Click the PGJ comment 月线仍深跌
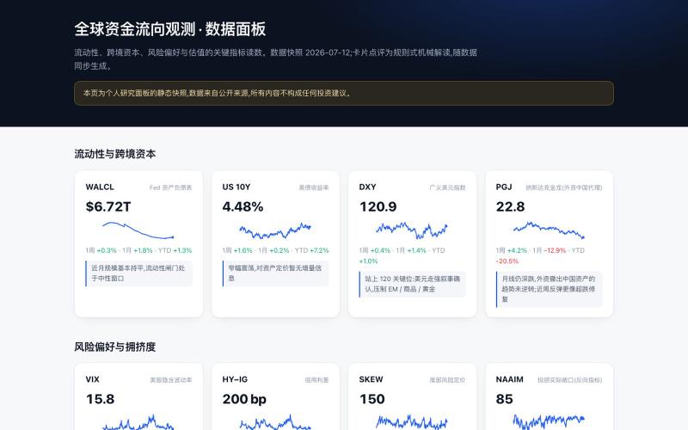Viewport: 688px width, 430px height. (549, 289)
